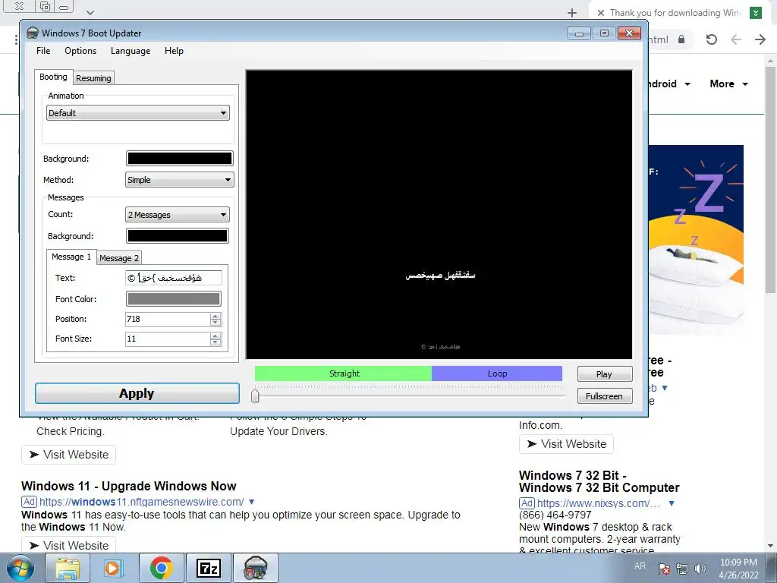Click the browser forward arrow
The width and height of the screenshot is (777, 583).
pos(760,39)
